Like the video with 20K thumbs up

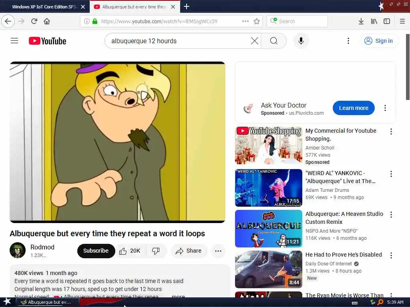pos(130,251)
